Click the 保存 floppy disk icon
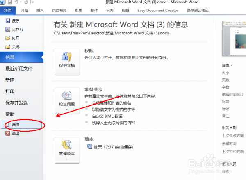This screenshot has height=180, width=246. click(7, 21)
